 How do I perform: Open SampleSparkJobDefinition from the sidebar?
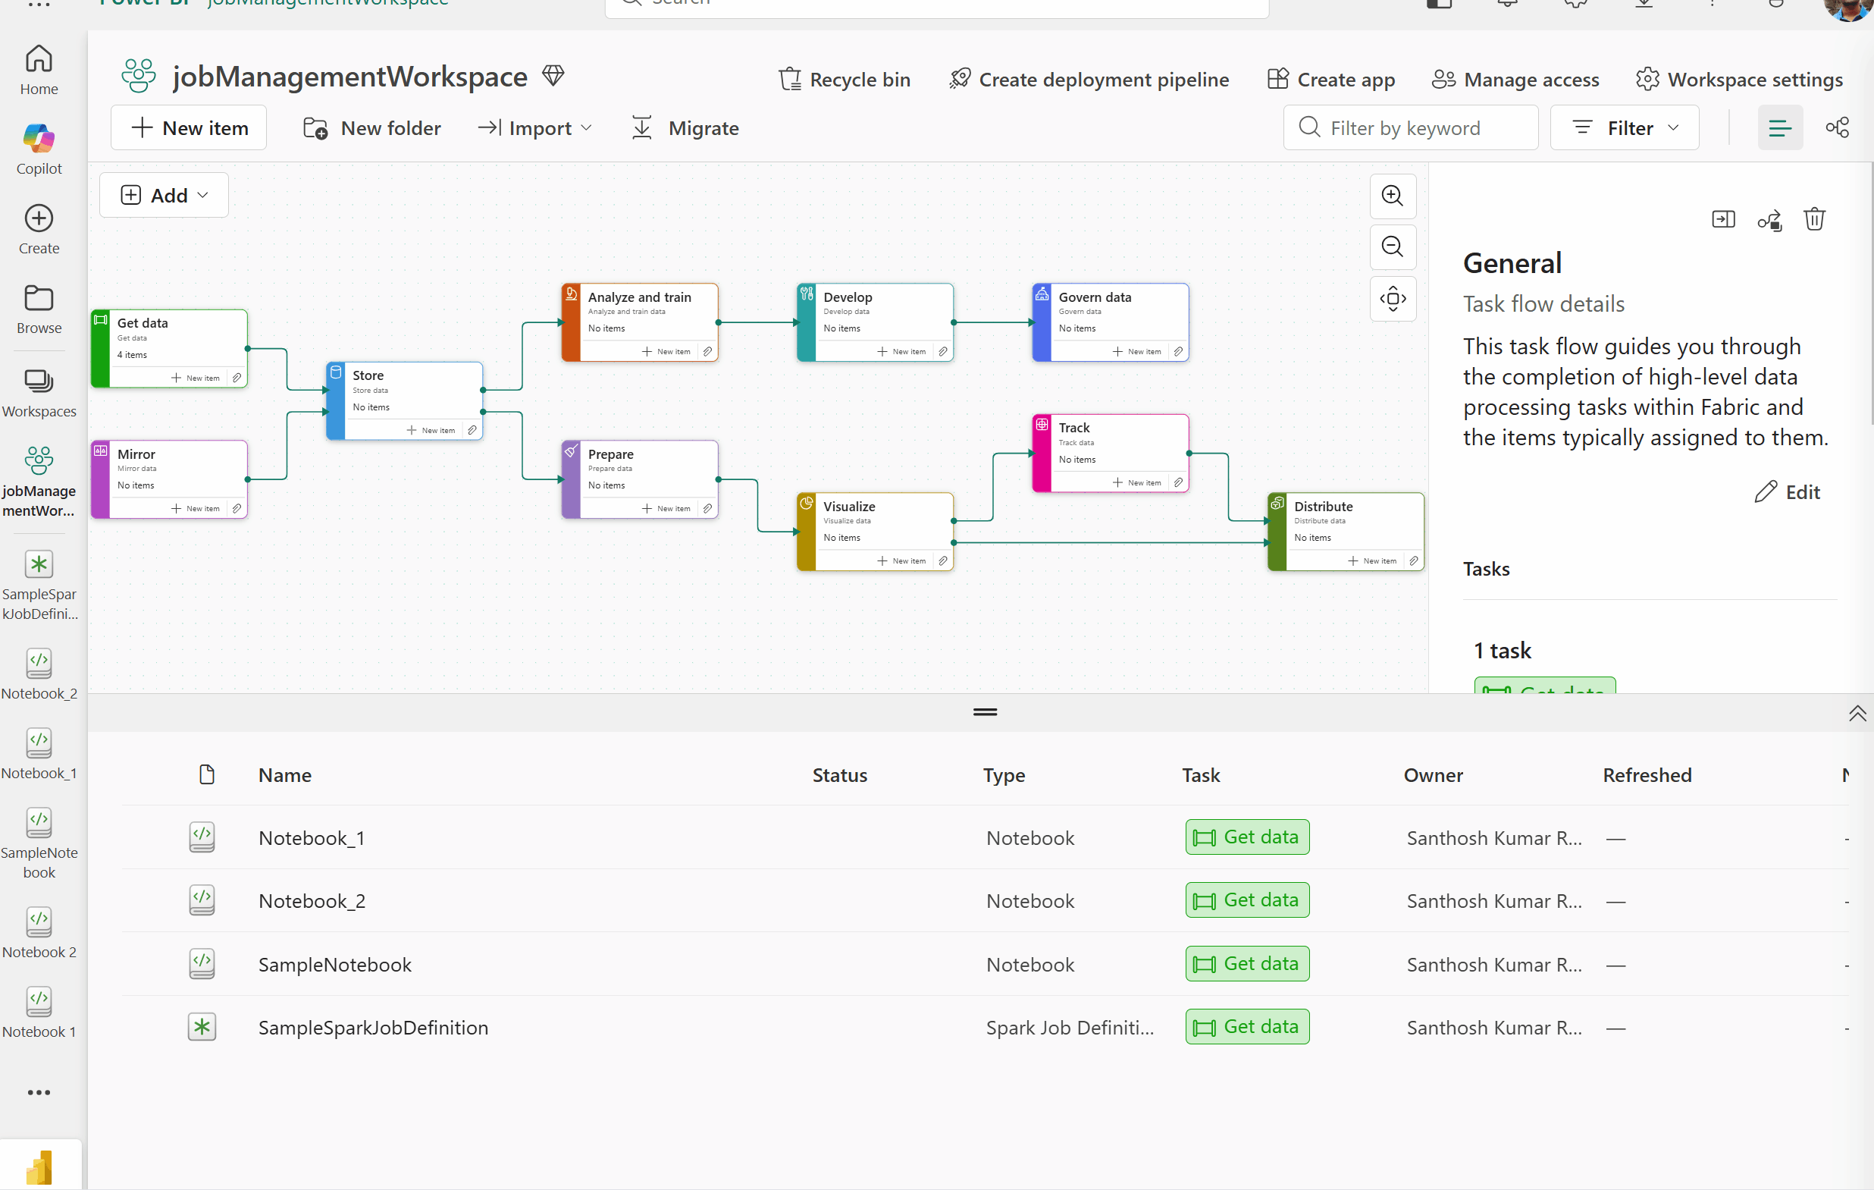39,582
